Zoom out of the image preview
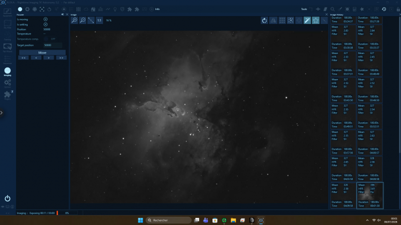401x225 pixels. click(x=83, y=20)
